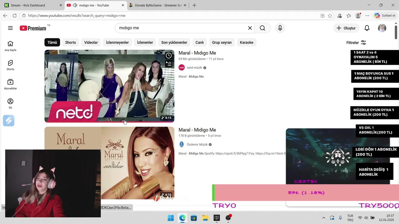The width and height of the screenshot is (399, 224).
Task: Open Ana Sayfa in sidebar
Action: click(10, 46)
